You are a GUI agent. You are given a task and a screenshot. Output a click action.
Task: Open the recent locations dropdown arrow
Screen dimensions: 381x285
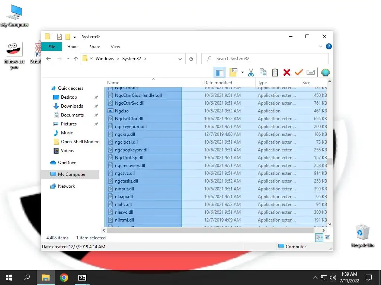68,59
